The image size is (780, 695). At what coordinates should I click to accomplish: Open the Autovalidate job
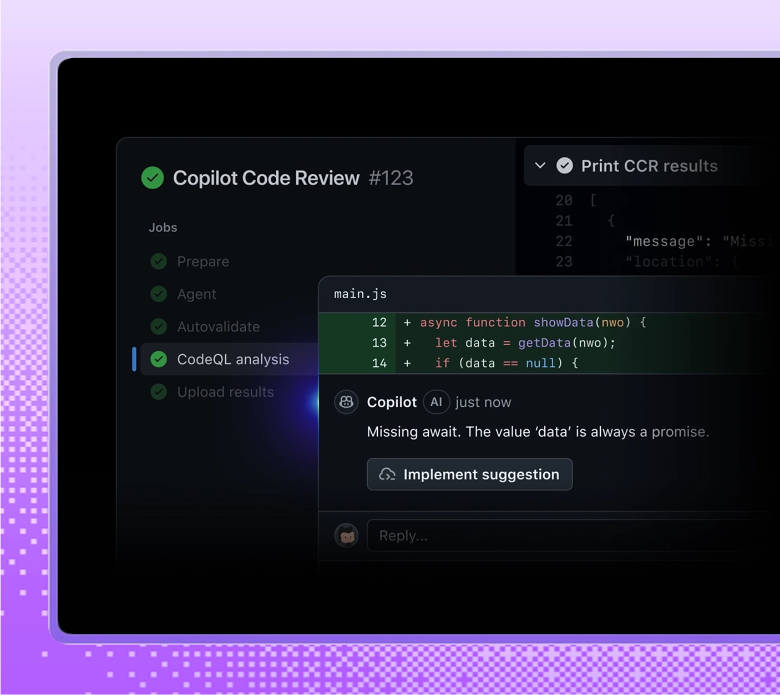(219, 326)
